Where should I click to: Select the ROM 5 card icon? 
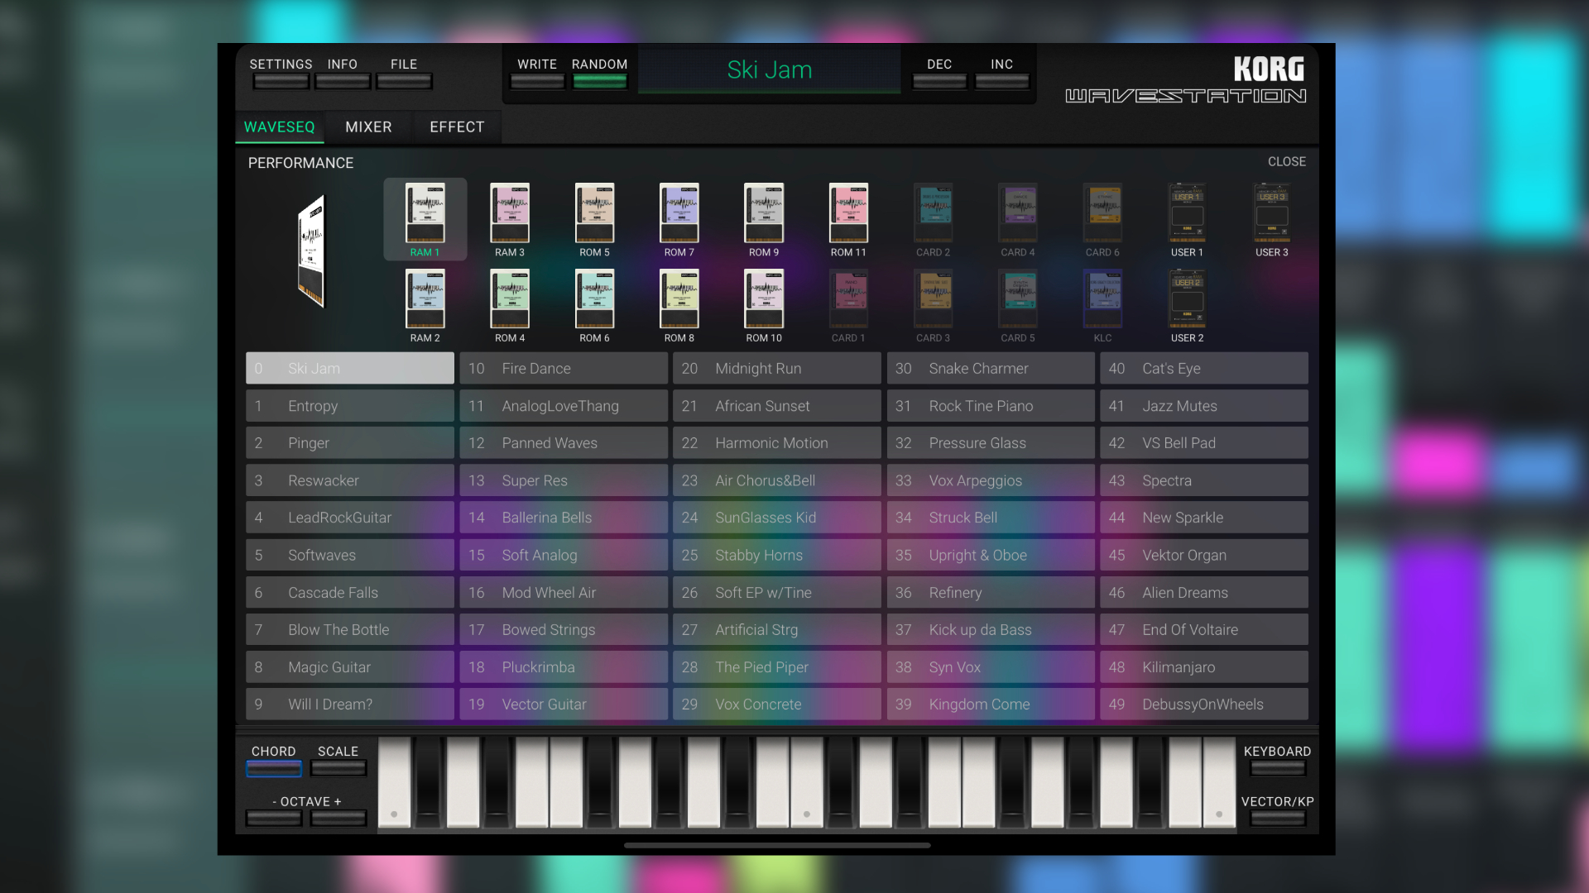click(x=594, y=213)
